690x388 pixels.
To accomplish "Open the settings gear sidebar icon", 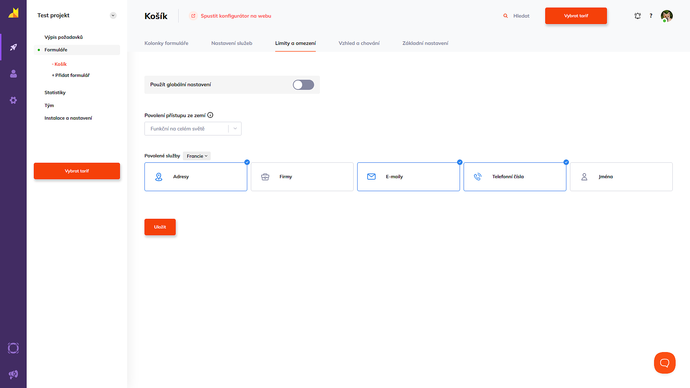I will pos(13,100).
